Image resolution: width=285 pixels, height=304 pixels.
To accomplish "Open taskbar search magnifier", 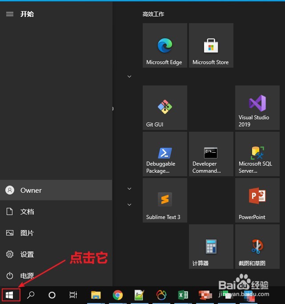I will (x=31, y=295).
